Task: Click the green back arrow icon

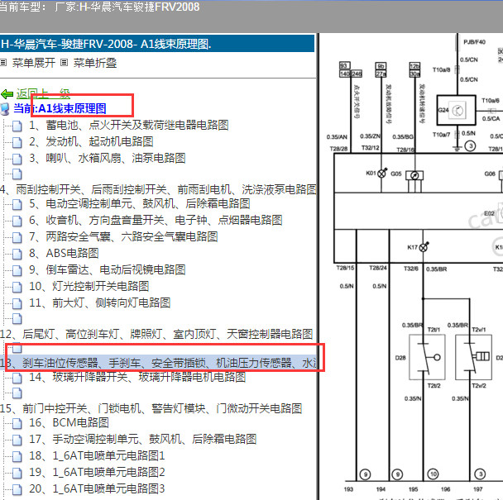Action: coord(7,94)
